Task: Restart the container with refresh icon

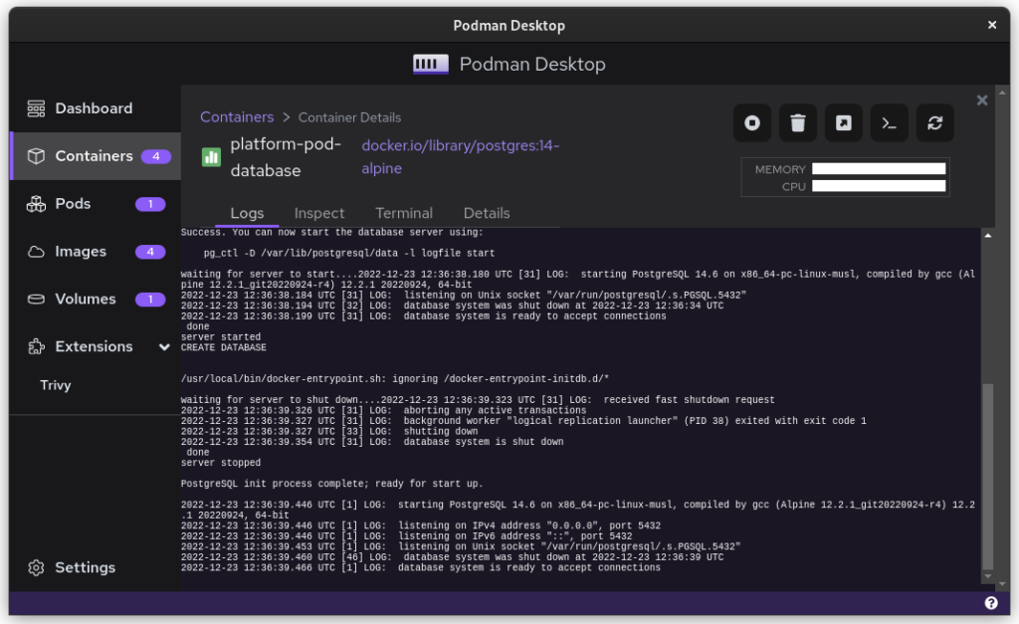Action: (x=934, y=123)
